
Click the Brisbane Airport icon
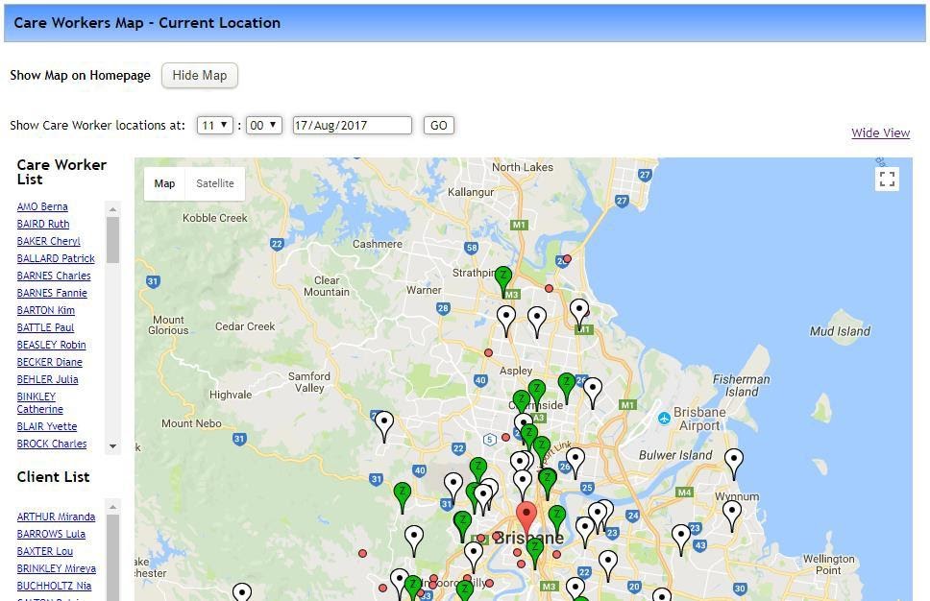point(664,419)
